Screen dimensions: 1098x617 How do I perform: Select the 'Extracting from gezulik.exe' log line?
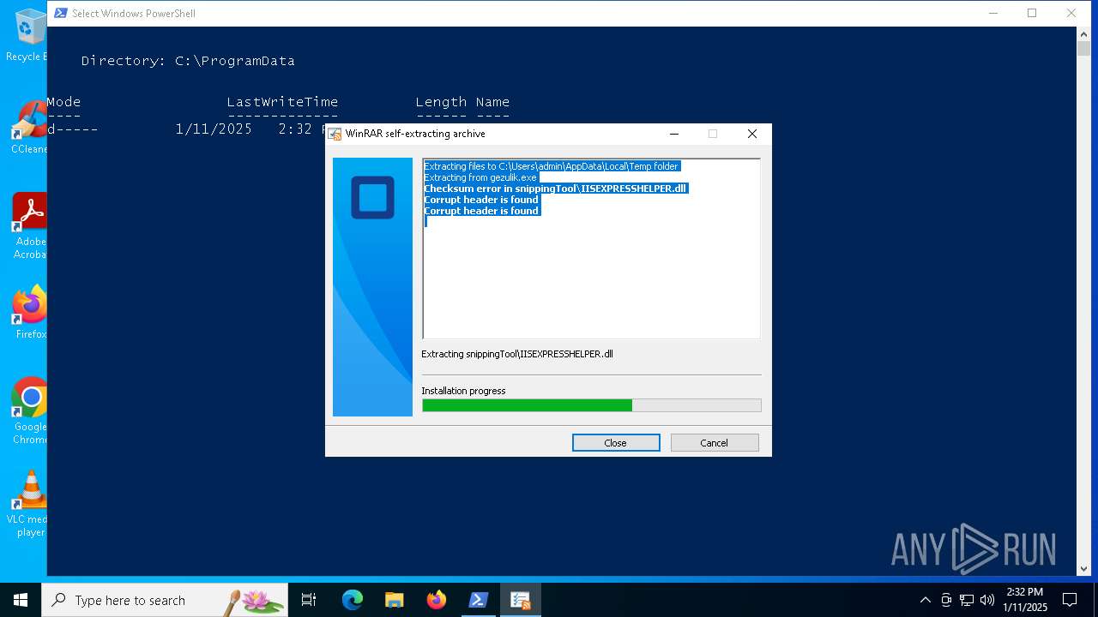[480, 177]
